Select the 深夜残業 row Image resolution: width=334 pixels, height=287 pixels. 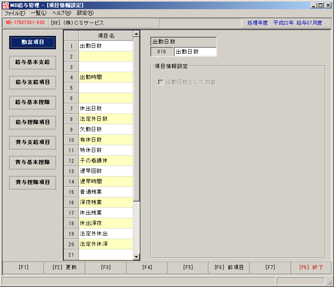[x=106, y=202]
